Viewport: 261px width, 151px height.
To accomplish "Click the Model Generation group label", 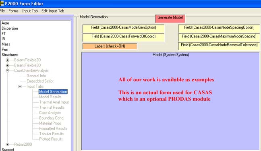I will click(94, 17).
